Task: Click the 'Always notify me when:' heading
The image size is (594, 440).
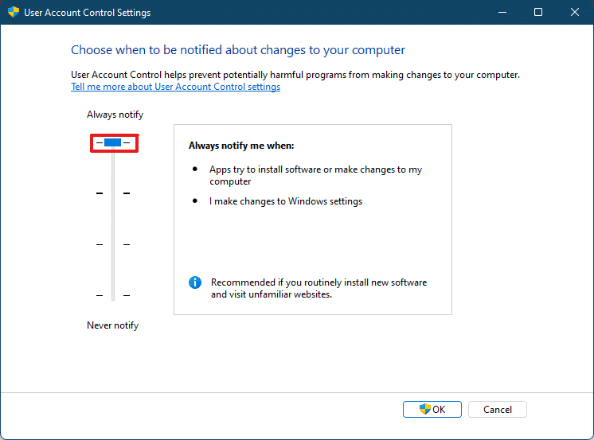Action: (x=241, y=146)
